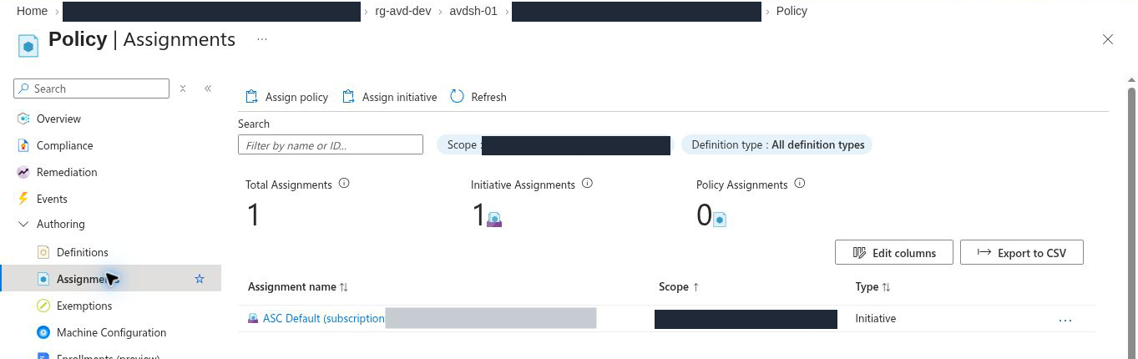
Task: Open the Definitions menu item
Action: (x=82, y=252)
